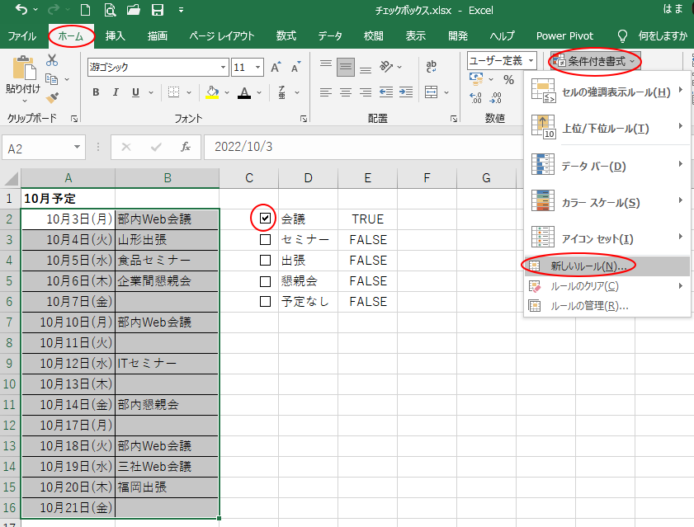694x527 pixels.
Task: Open the font size dropdown
Action: [x=257, y=68]
